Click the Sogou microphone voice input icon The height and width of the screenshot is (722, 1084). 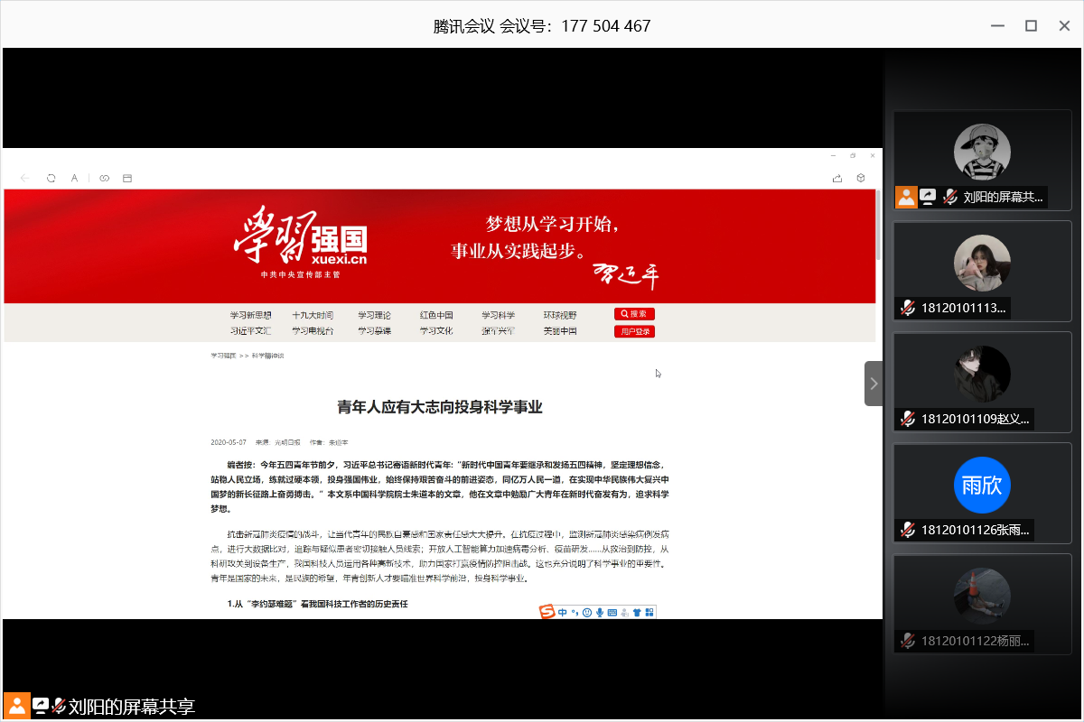pyautogui.click(x=600, y=613)
